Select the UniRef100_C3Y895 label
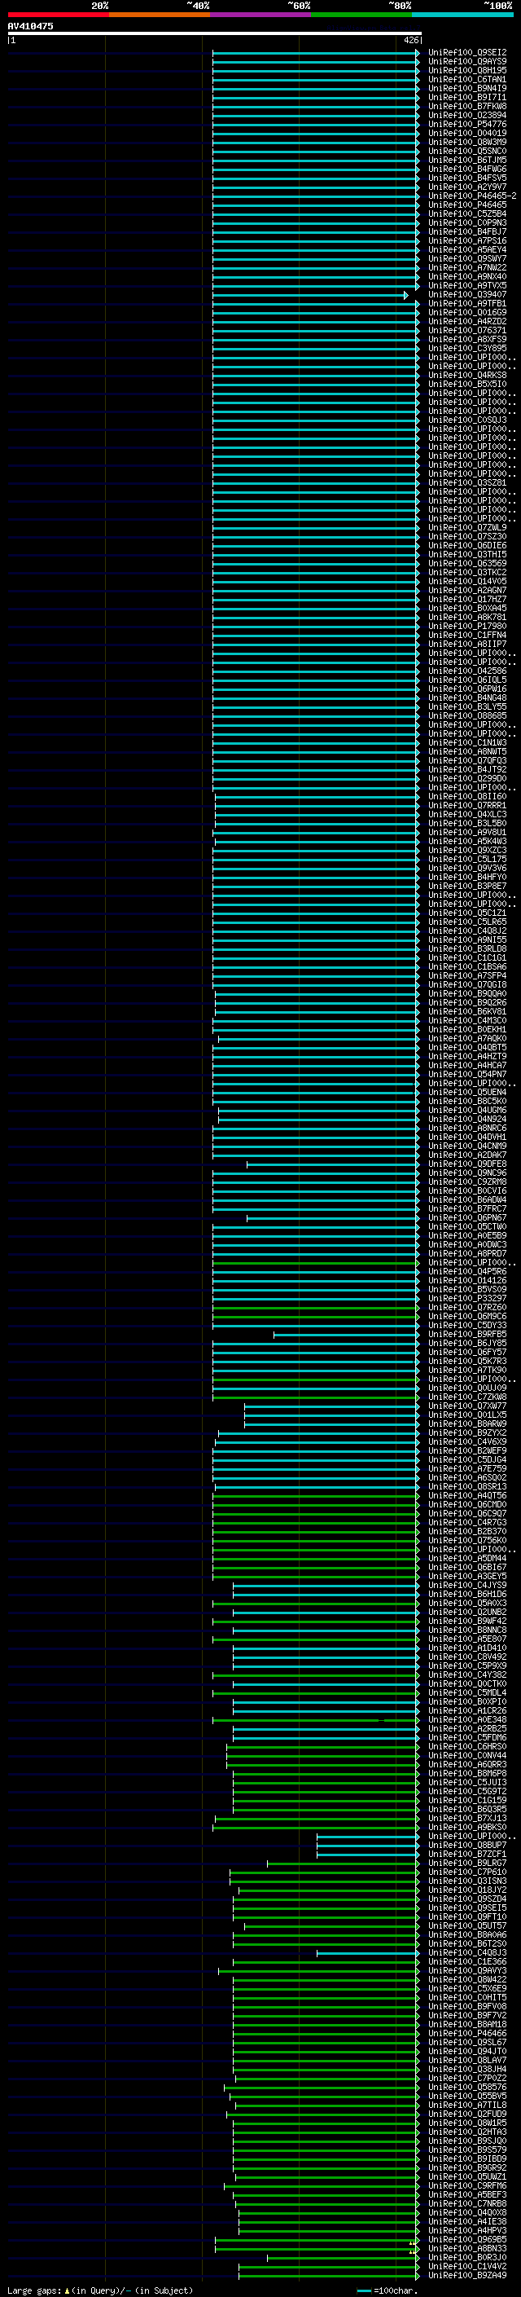This screenshot has width=521, height=2297. (467, 349)
